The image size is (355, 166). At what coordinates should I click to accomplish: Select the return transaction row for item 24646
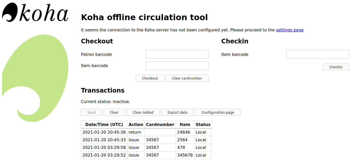[x=135, y=132]
